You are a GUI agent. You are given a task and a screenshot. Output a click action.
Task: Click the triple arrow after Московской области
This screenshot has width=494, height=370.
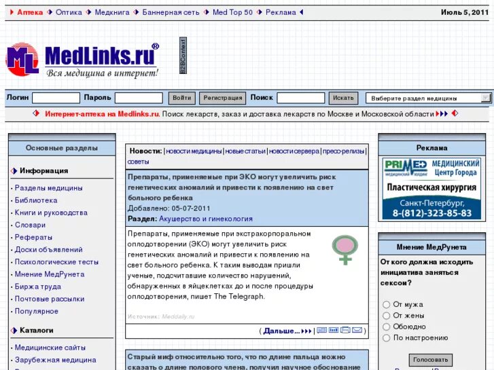[x=442, y=113]
